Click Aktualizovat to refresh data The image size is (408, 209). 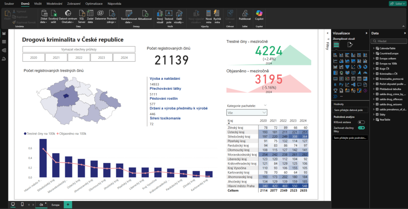point(145,15)
